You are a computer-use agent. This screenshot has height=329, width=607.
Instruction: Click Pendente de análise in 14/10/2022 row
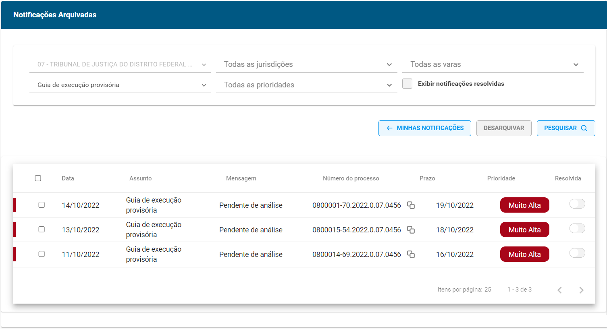[251, 205]
